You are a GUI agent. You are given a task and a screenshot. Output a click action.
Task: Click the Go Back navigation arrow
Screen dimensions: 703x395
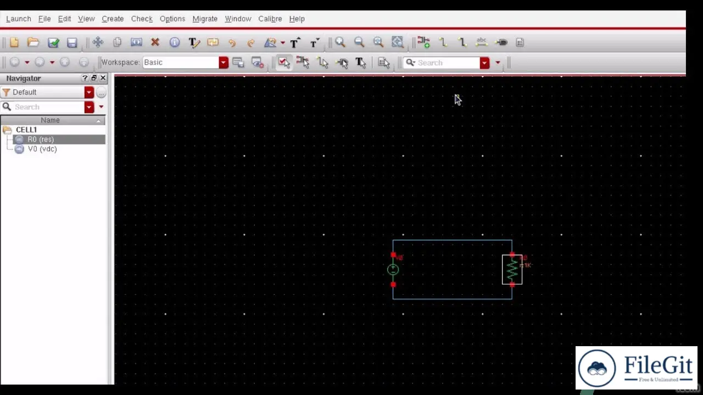(x=15, y=63)
